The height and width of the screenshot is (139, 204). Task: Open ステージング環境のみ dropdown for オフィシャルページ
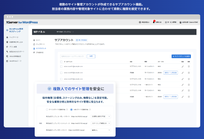click(x=101, y=123)
